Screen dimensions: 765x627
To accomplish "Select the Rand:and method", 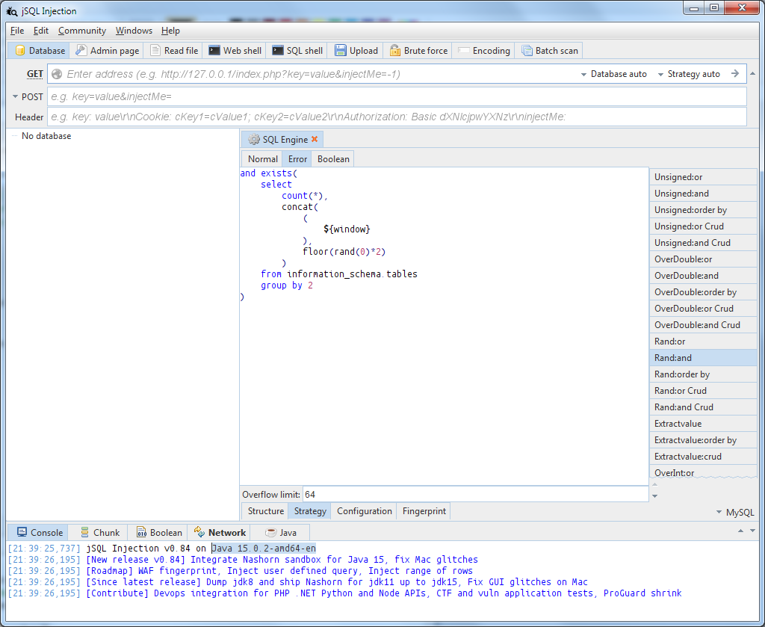I will [703, 358].
